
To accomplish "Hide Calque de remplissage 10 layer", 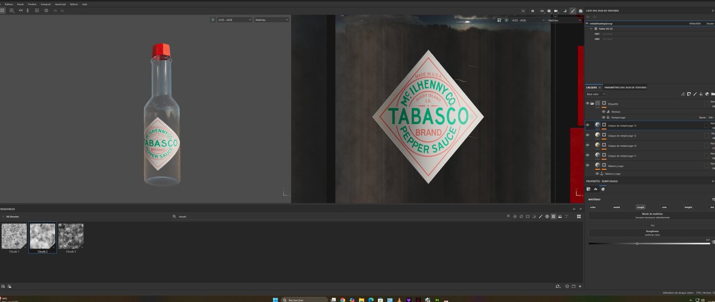I will pyautogui.click(x=587, y=145).
